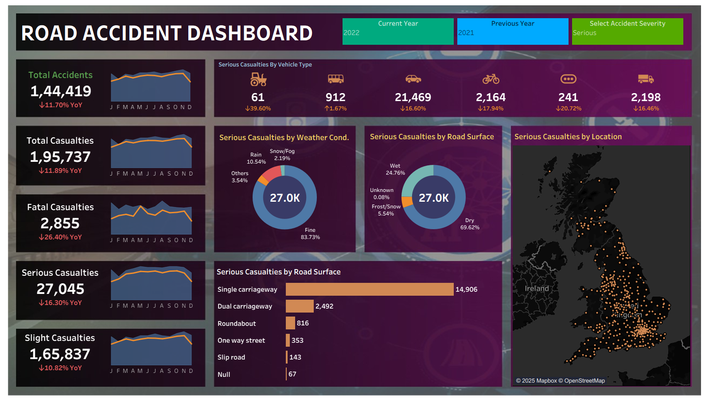Click the Total Accidents value 1,44,419
The width and height of the screenshot is (709, 399).
[61, 91]
